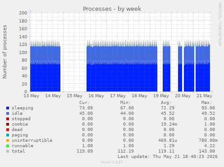This screenshot has width=224, height=167.
Task: Select the 'sleeping' legend label
Action: (23, 108)
